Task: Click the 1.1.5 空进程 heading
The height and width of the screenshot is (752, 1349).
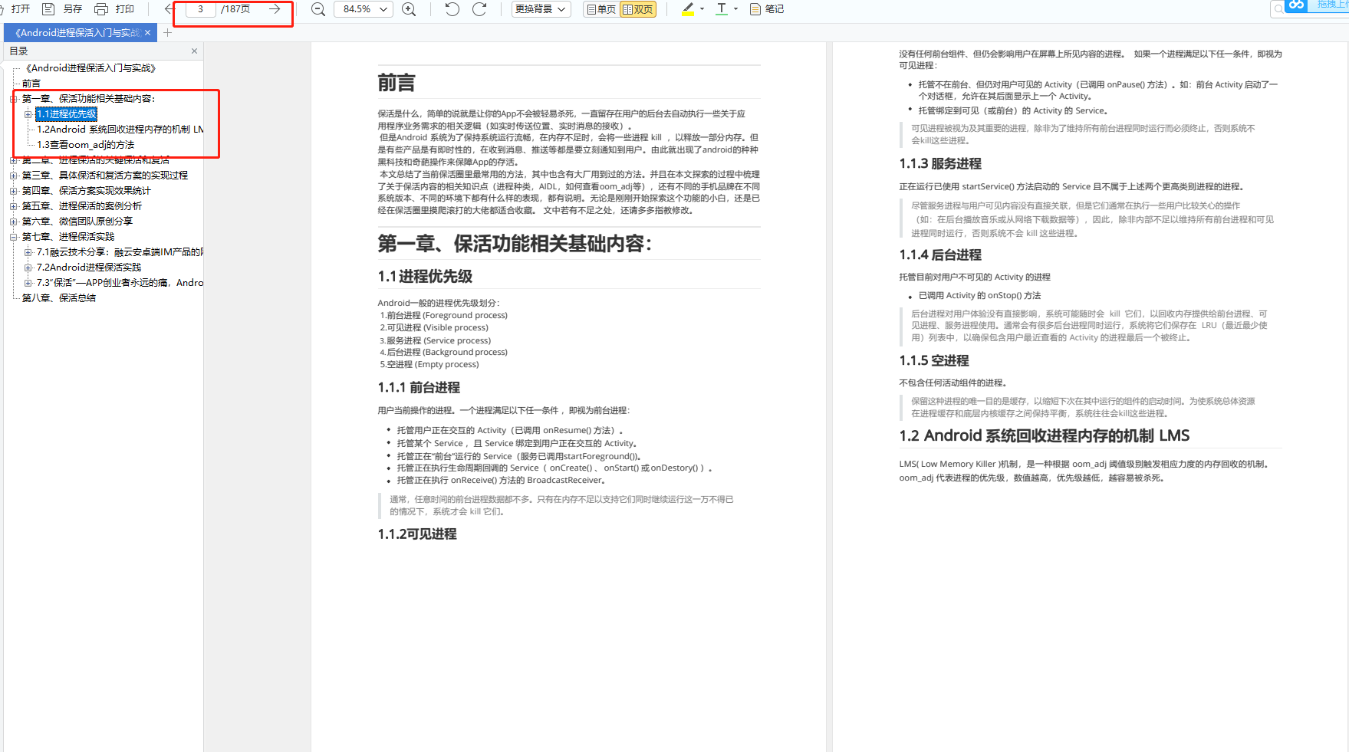Action: [934, 361]
